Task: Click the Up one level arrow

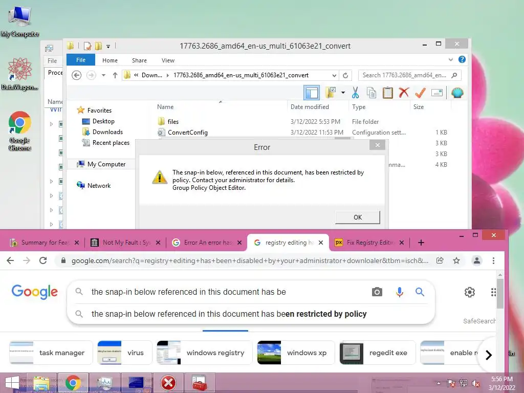Action: click(x=115, y=75)
